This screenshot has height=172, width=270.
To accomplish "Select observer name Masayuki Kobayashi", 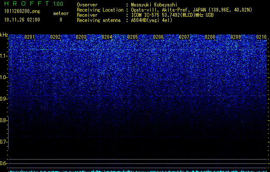I will coord(154,5).
